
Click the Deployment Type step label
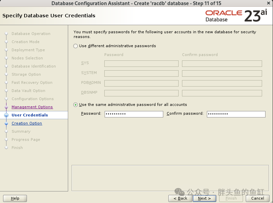coord(28,50)
